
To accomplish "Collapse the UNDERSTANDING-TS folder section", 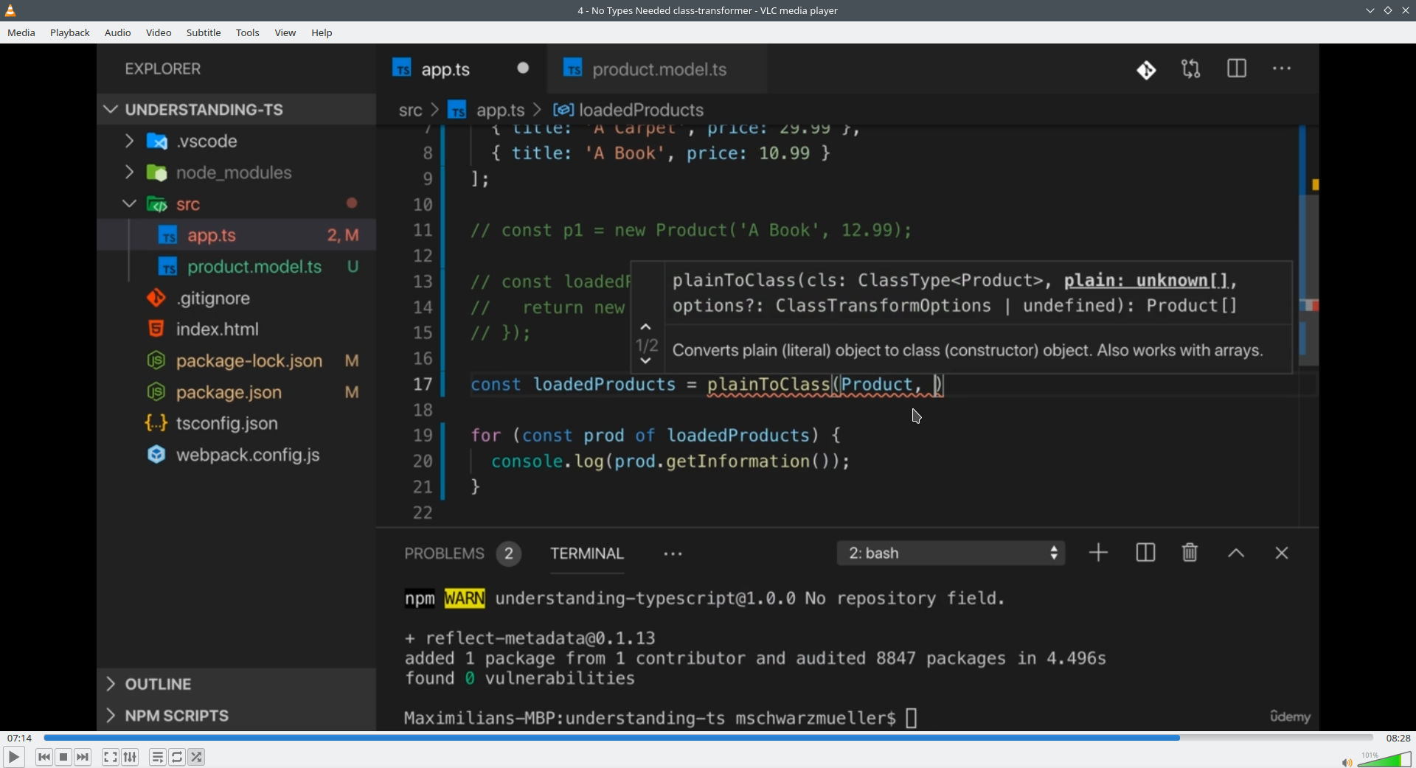I will [236, 110].
